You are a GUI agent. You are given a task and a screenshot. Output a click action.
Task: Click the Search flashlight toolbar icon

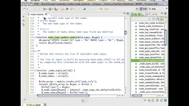click(x=71, y=9)
